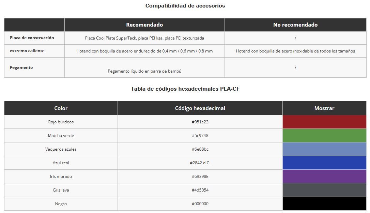Click the No recomendado column header
The height and width of the screenshot is (213, 370).
[x=295, y=25]
